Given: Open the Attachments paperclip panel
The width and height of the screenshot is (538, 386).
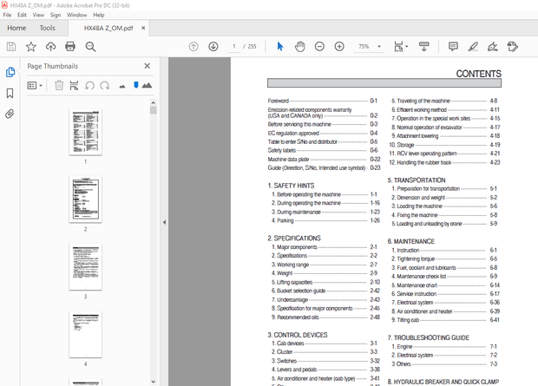Looking at the screenshot, I should [x=10, y=114].
